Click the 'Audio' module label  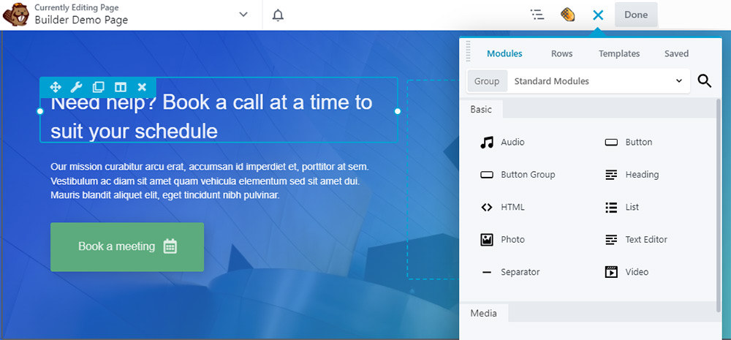[513, 143]
